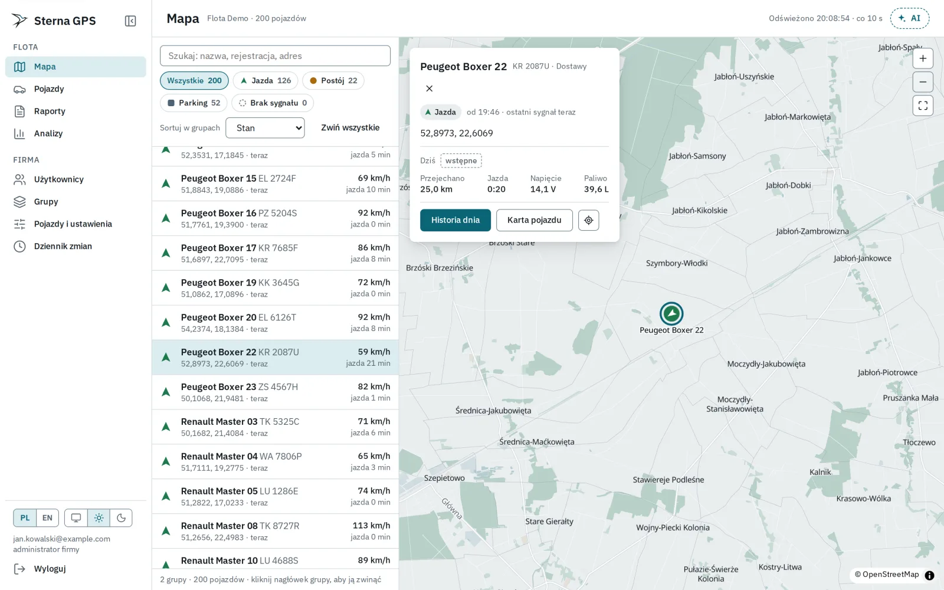Center map on vehicle with locate icon

click(x=589, y=220)
